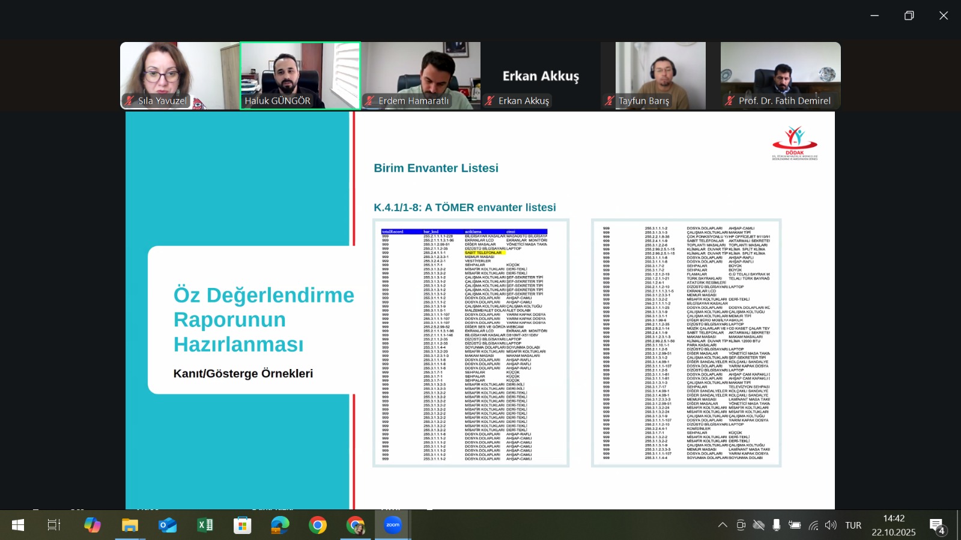
Task: Open File Explorer from the taskbar
Action: click(130, 525)
